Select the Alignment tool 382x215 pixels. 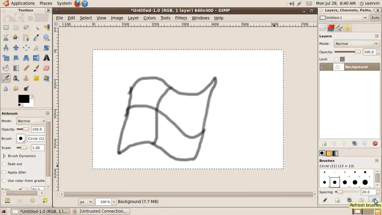pos(26,48)
